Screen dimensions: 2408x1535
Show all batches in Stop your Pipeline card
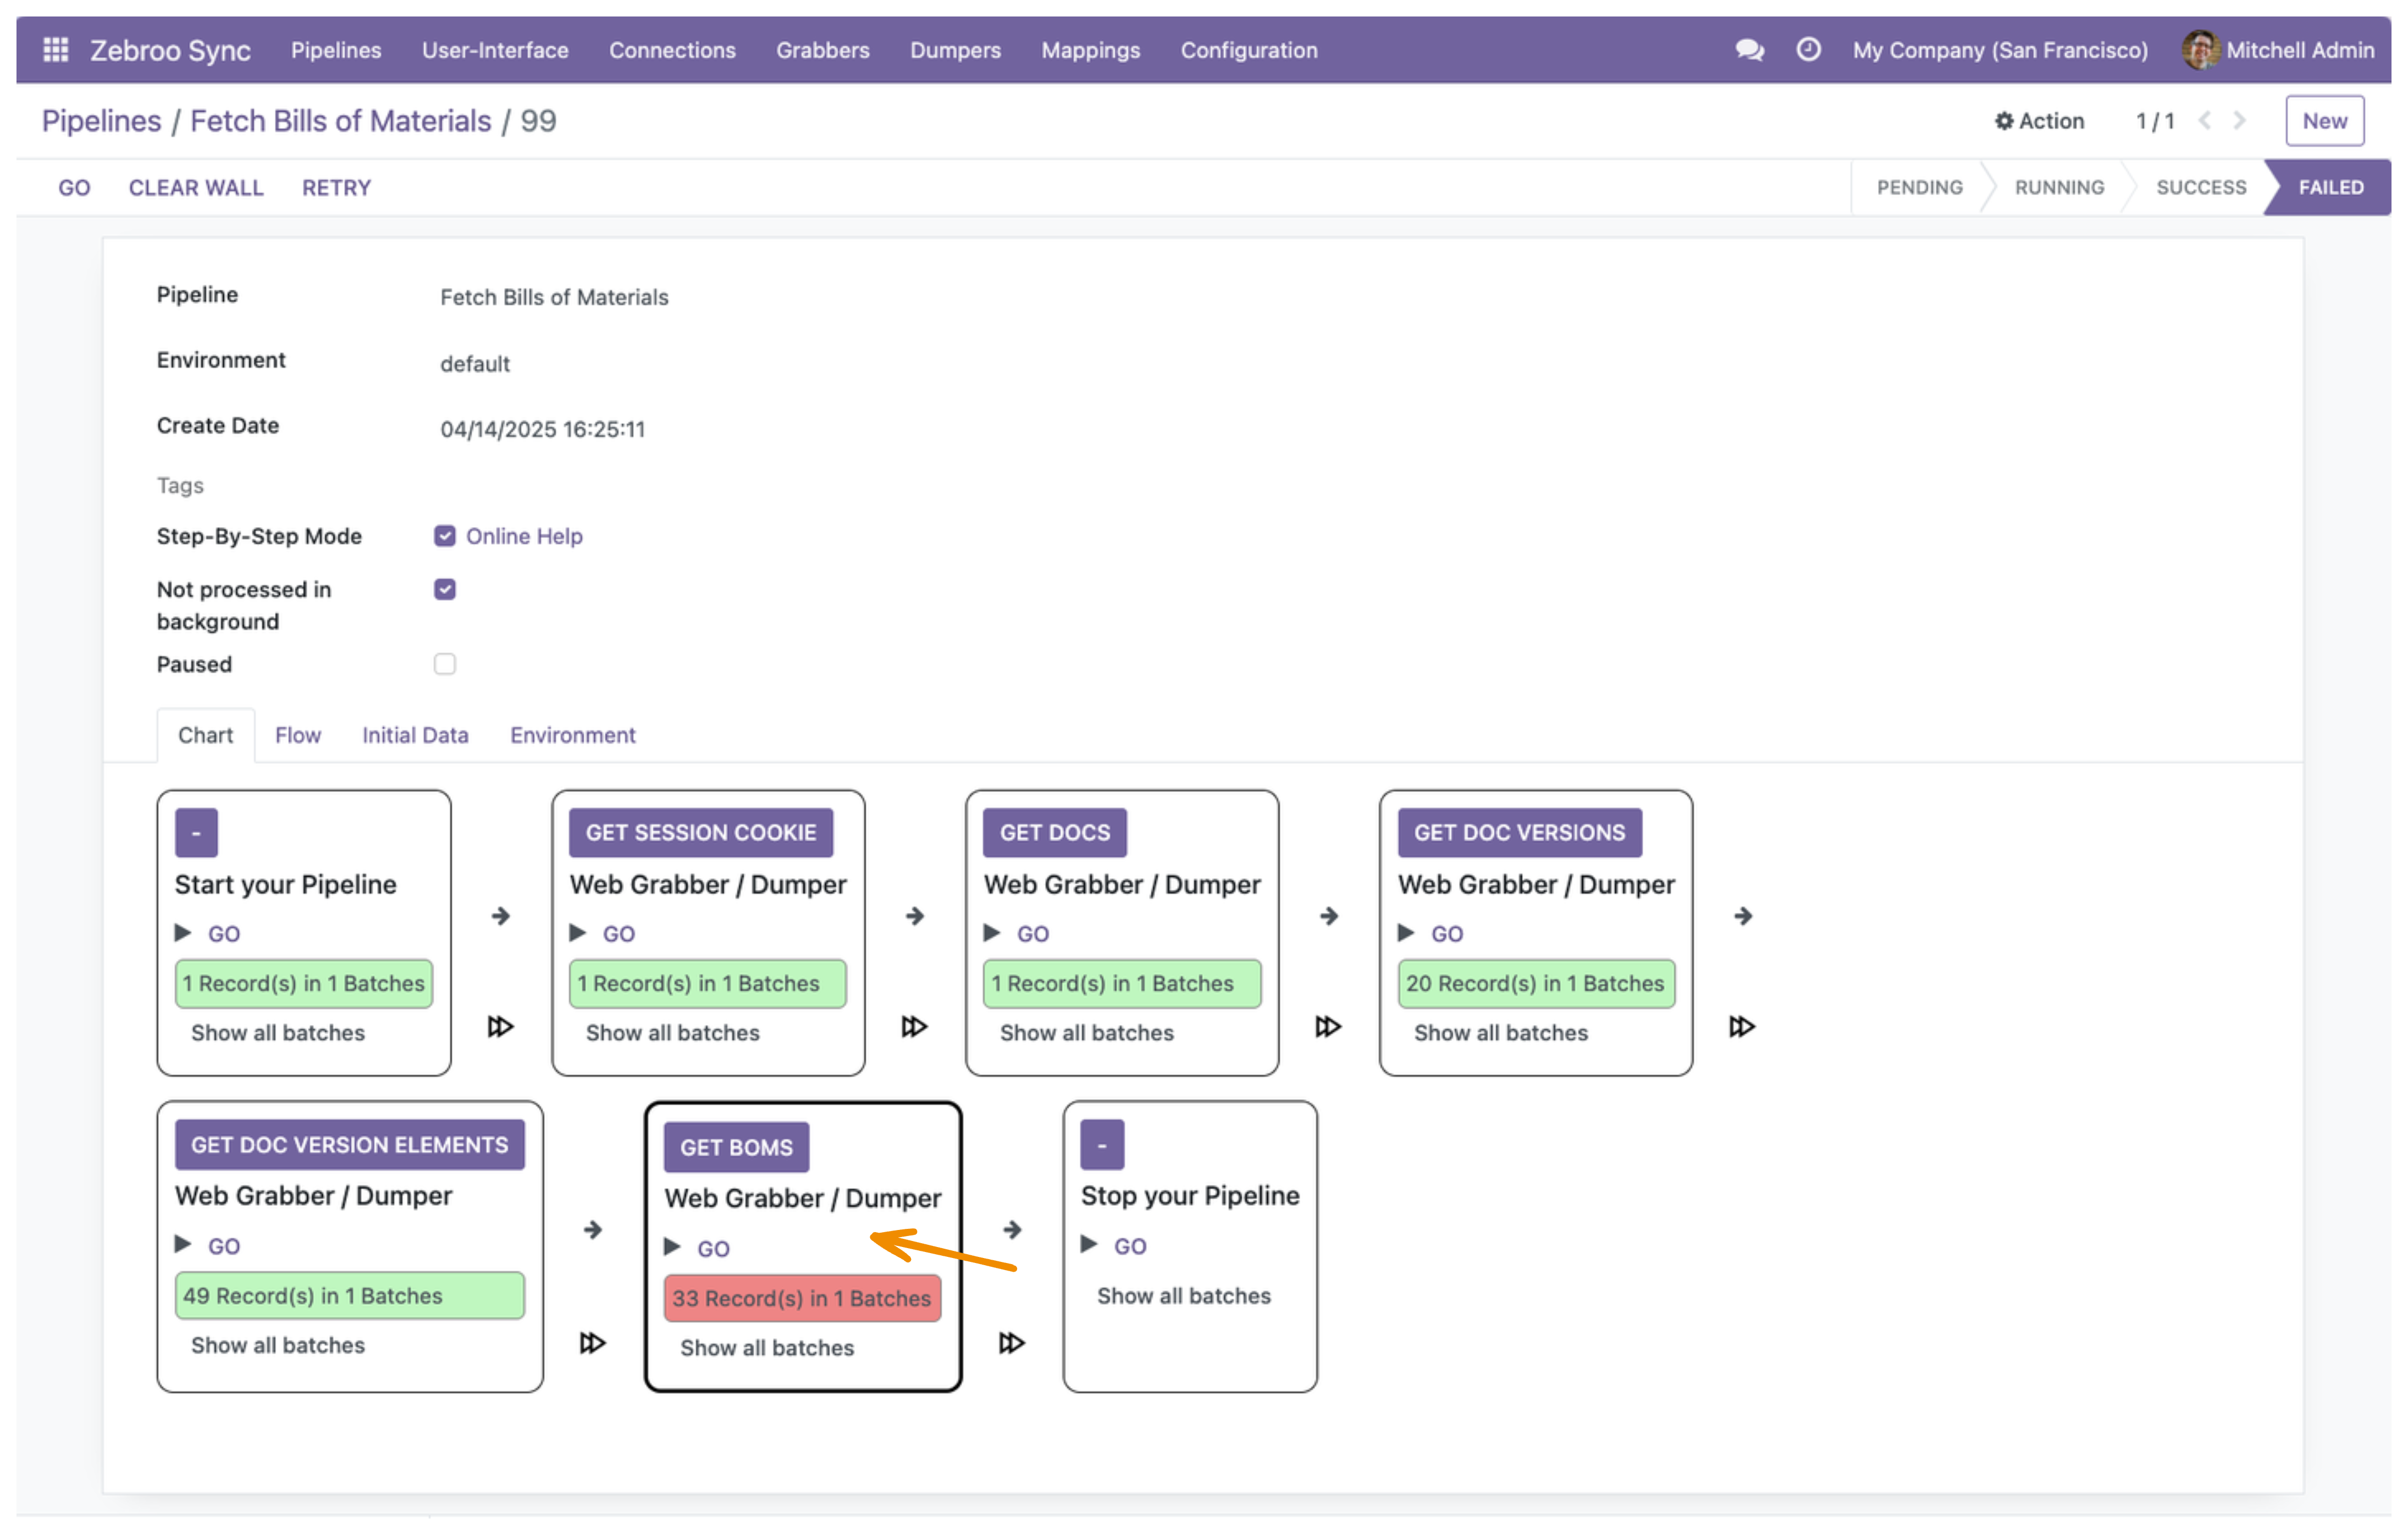(x=1184, y=1295)
